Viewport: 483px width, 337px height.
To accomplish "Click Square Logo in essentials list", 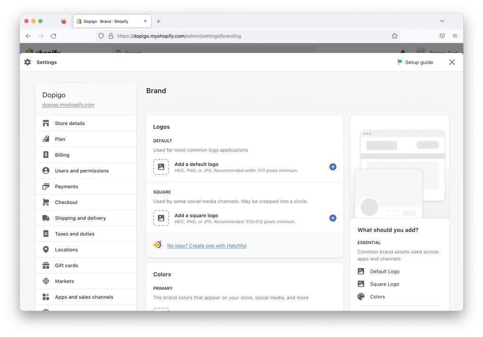I will [x=384, y=284].
